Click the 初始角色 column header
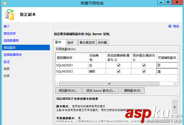This screenshot has height=125, width=184. click(97, 58)
